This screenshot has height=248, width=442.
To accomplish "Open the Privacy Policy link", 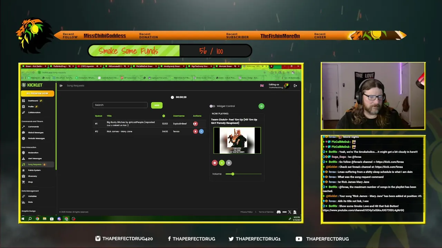I will (x=247, y=212).
